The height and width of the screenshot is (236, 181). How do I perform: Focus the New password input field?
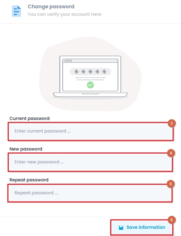91,162
